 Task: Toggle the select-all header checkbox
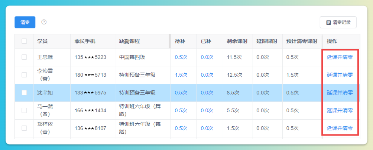24,41
